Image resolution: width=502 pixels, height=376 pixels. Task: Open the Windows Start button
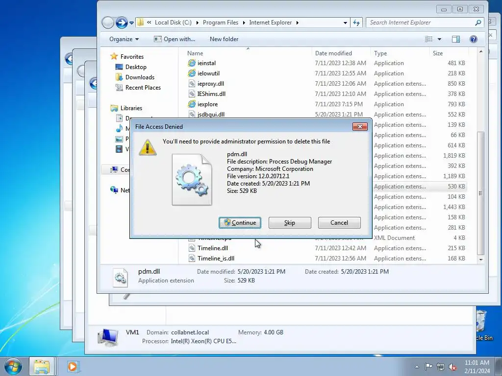pos(13,366)
